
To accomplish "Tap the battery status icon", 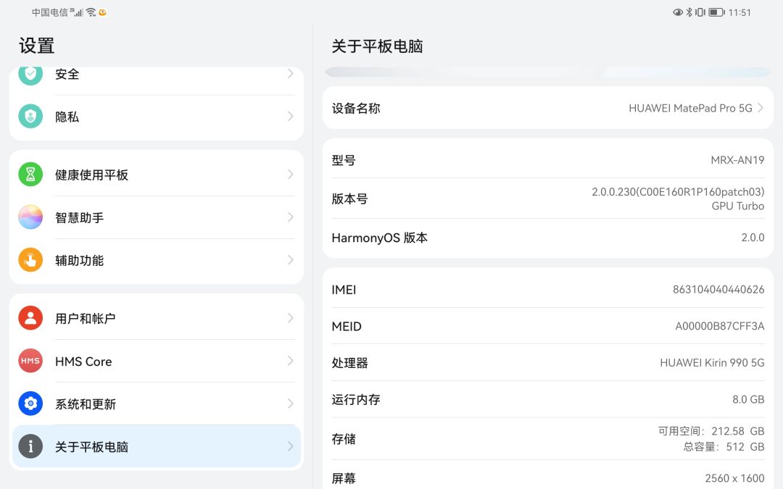I will (x=716, y=12).
